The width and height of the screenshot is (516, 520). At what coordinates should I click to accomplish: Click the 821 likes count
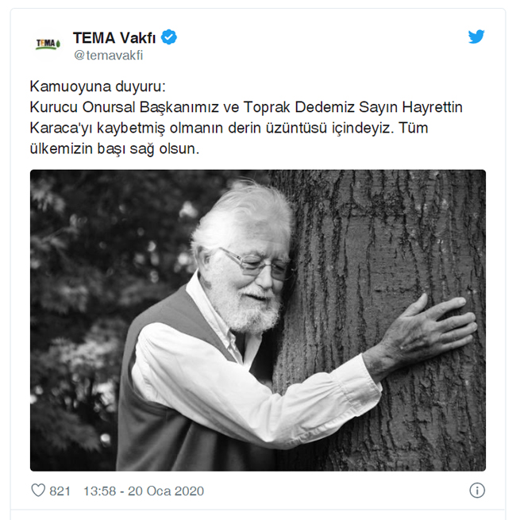[60, 491]
